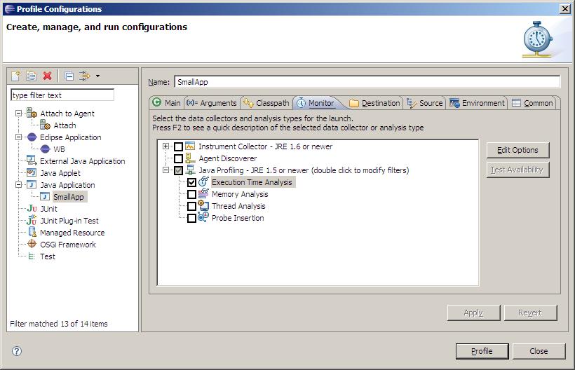The height and width of the screenshot is (370, 575).
Task: Click the Managed Resource icon
Action: [x=32, y=232]
